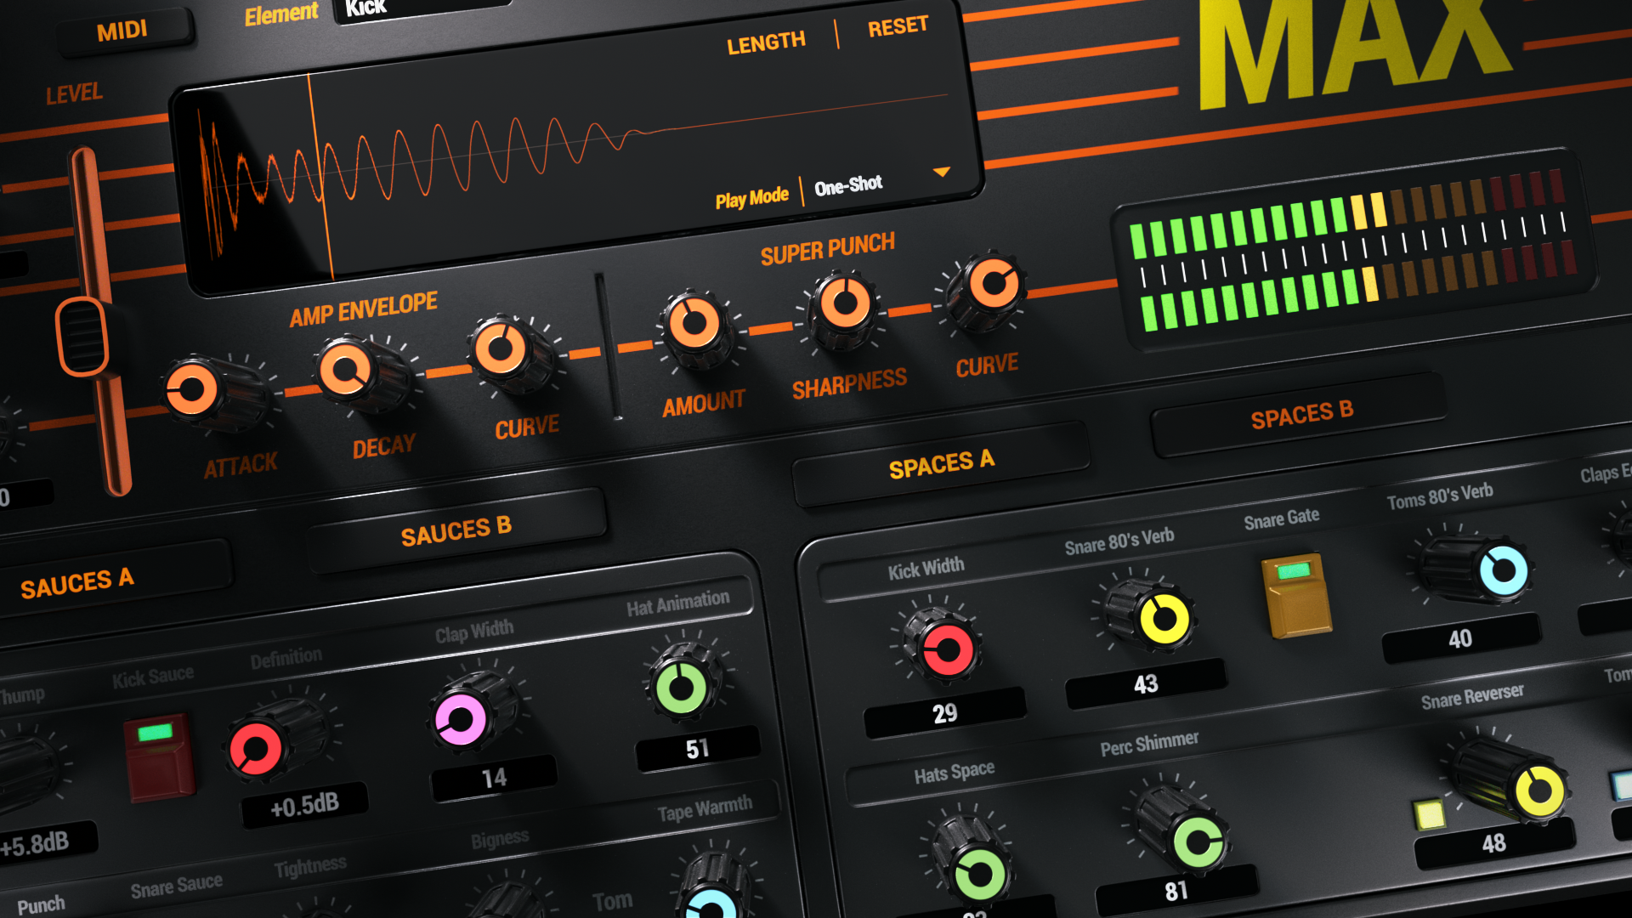Screen dimensions: 1632x918
Task: Click the green Hat Animation knob
Action: [x=682, y=687]
